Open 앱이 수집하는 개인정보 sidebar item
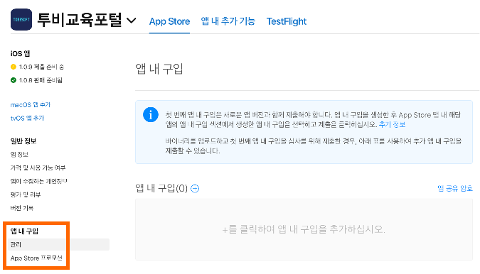Screen dimensions: 480x274 point(38,181)
